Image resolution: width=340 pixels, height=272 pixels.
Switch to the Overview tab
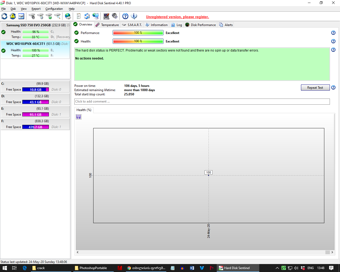83,24
